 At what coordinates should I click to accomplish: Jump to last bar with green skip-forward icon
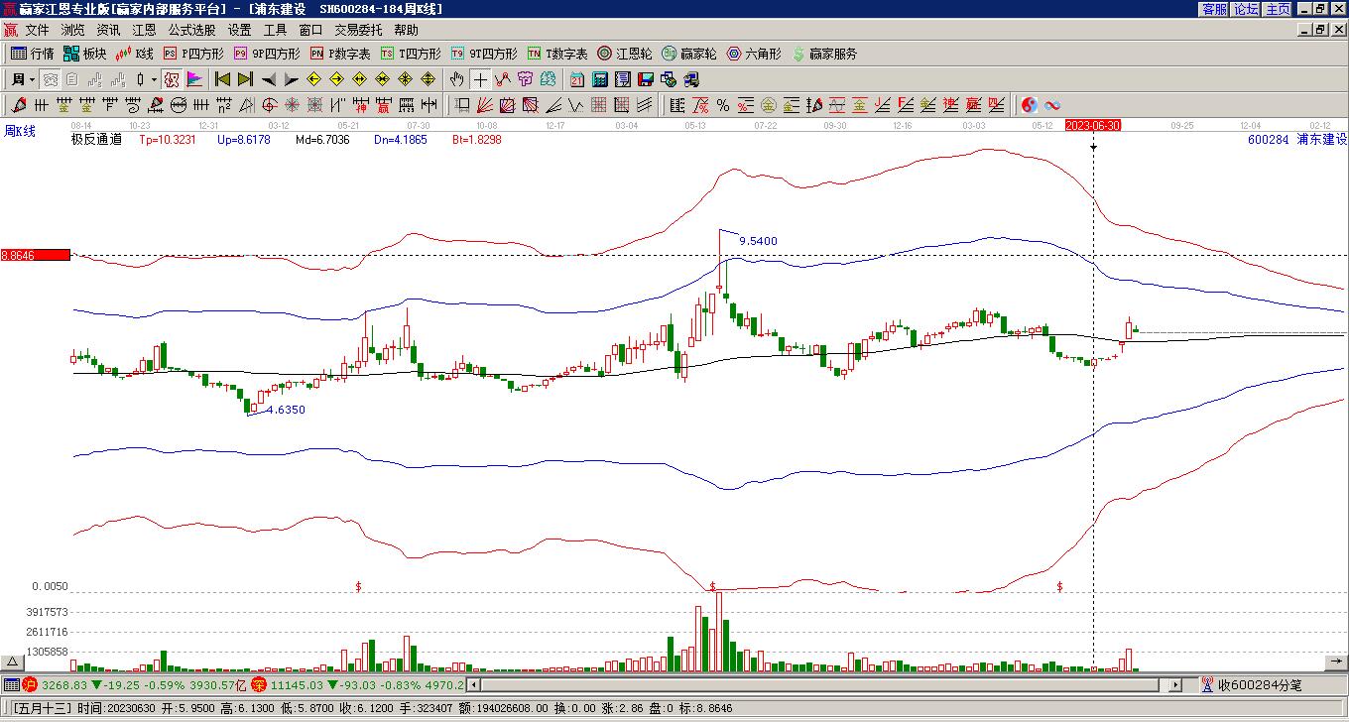(245, 79)
